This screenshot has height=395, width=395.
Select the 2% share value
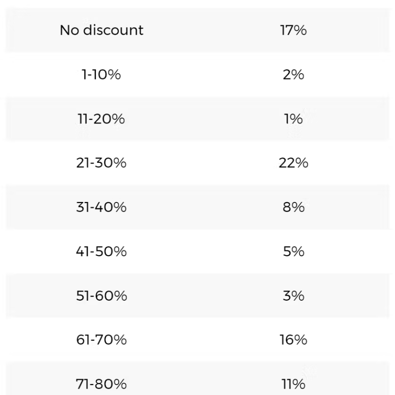pyautogui.click(x=293, y=75)
